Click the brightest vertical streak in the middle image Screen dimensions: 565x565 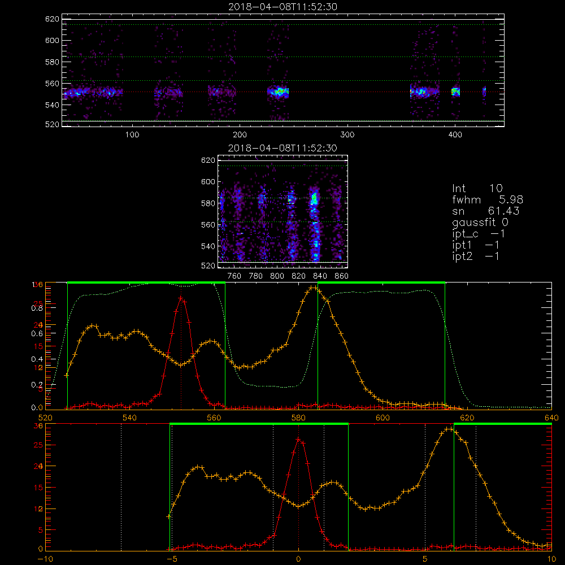[x=315, y=223]
